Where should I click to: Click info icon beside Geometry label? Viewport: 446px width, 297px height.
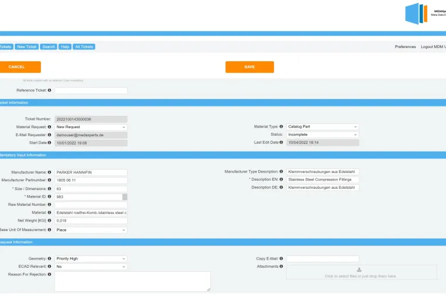coord(50,258)
